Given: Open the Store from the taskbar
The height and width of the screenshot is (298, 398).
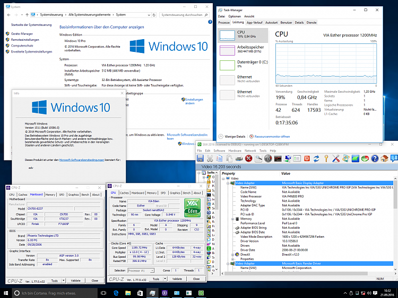Looking at the screenshot, I should point(140,293).
